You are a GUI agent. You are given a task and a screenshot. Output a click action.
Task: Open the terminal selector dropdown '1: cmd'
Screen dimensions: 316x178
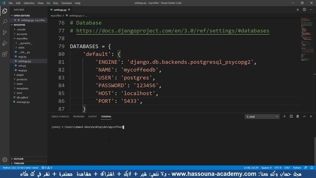point(262,117)
